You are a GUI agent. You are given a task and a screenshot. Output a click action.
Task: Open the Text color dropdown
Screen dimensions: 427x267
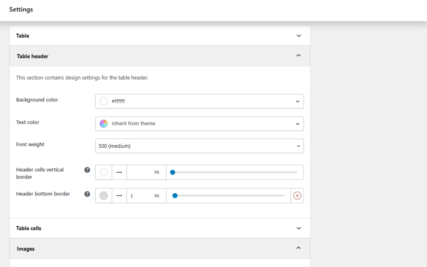point(199,124)
